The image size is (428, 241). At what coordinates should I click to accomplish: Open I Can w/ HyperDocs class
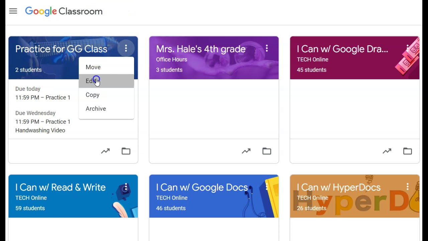pyautogui.click(x=339, y=187)
